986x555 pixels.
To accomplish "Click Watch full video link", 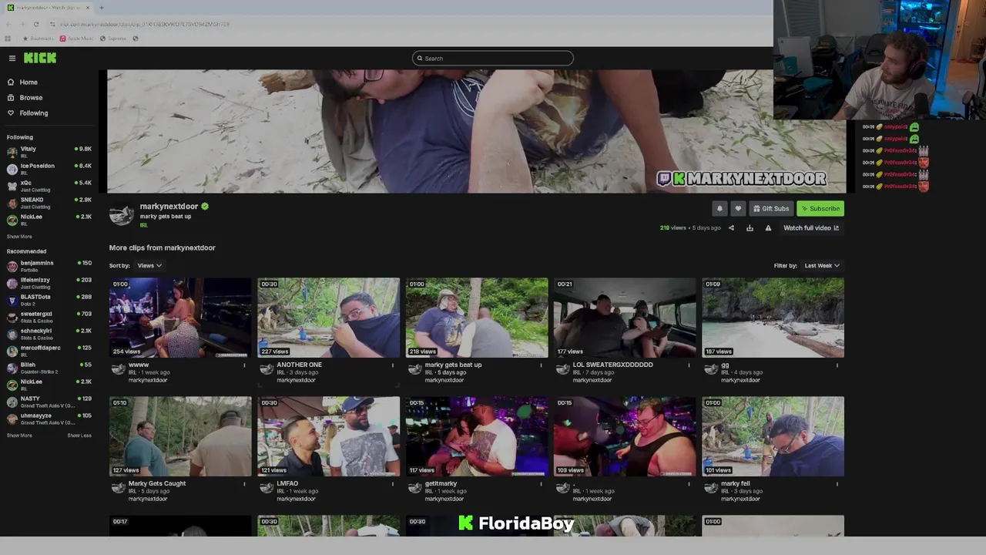I will click(x=811, y=228).
